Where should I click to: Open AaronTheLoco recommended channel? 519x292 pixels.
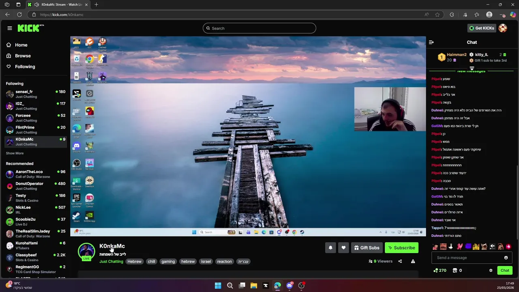pyautogui.click(x=36, y=174)
